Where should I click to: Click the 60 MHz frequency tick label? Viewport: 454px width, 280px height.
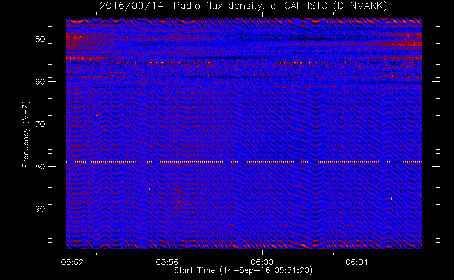click(x=40, y=82)
